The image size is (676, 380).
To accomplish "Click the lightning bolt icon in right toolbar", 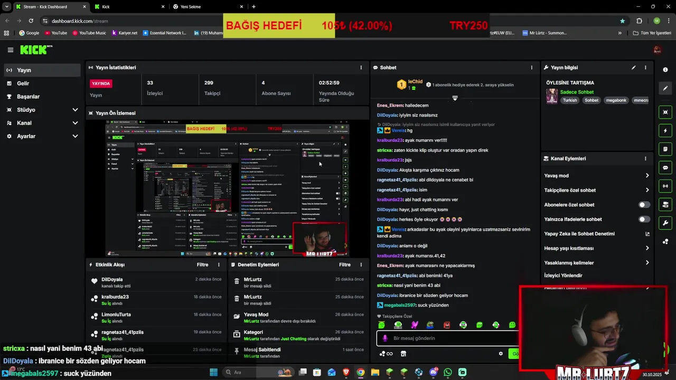I will pos(665,130).
